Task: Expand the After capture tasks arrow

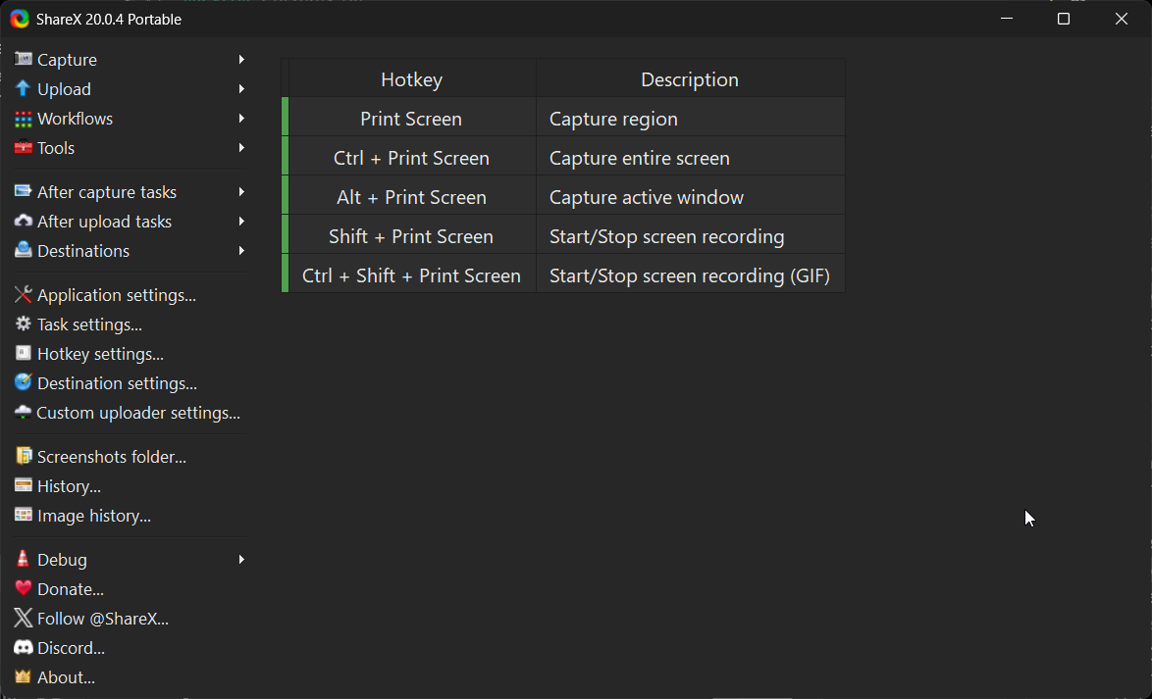Action: [241, 191]
